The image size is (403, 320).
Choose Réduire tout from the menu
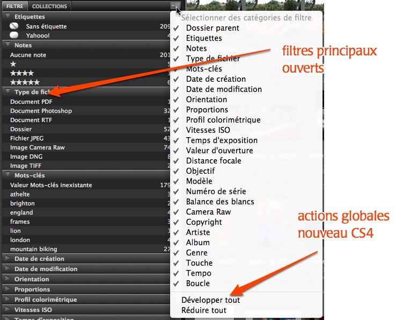click(204, 310)
